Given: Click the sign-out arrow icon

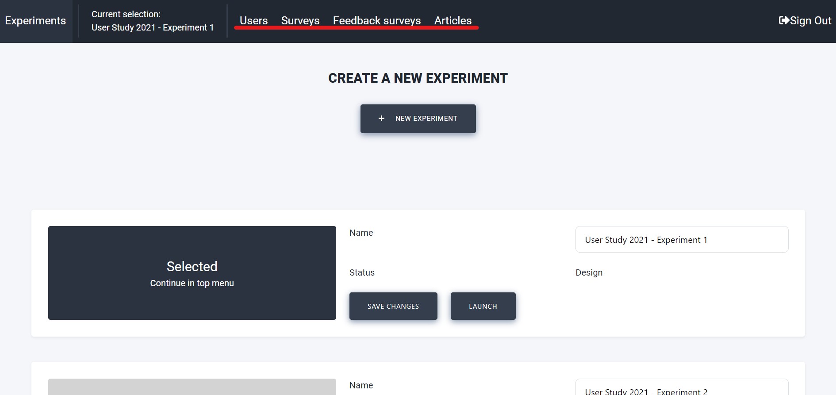Looking at the screenshot, I should coord(784,20).
